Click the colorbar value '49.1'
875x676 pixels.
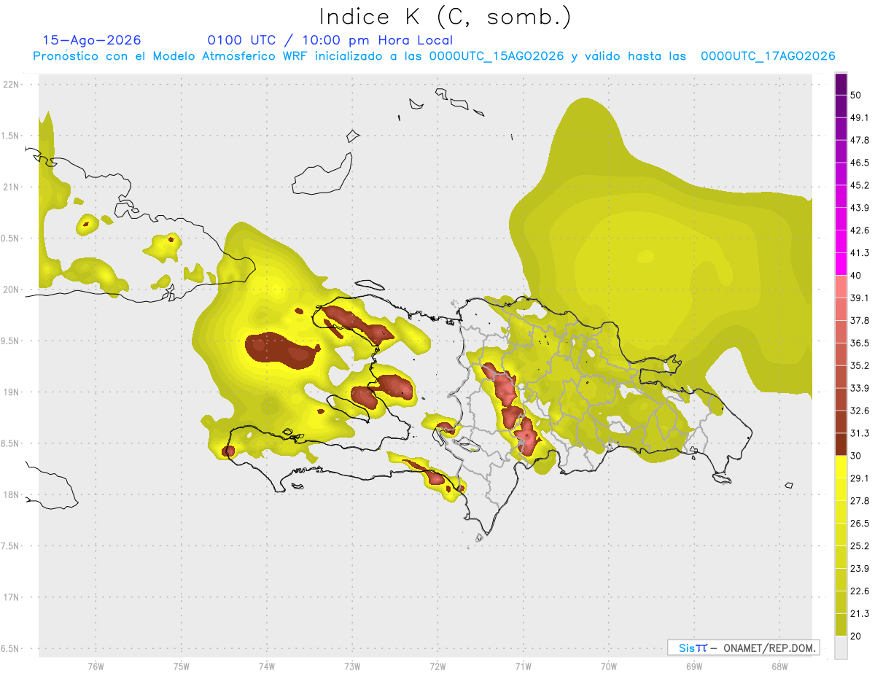860,117
